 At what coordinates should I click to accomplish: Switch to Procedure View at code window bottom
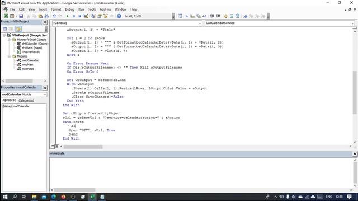point(53,146)
